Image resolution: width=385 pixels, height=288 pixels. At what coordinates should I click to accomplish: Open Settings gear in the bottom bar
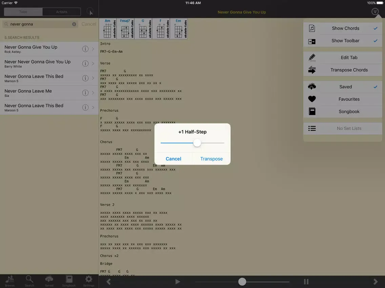(x=89, y=281)
